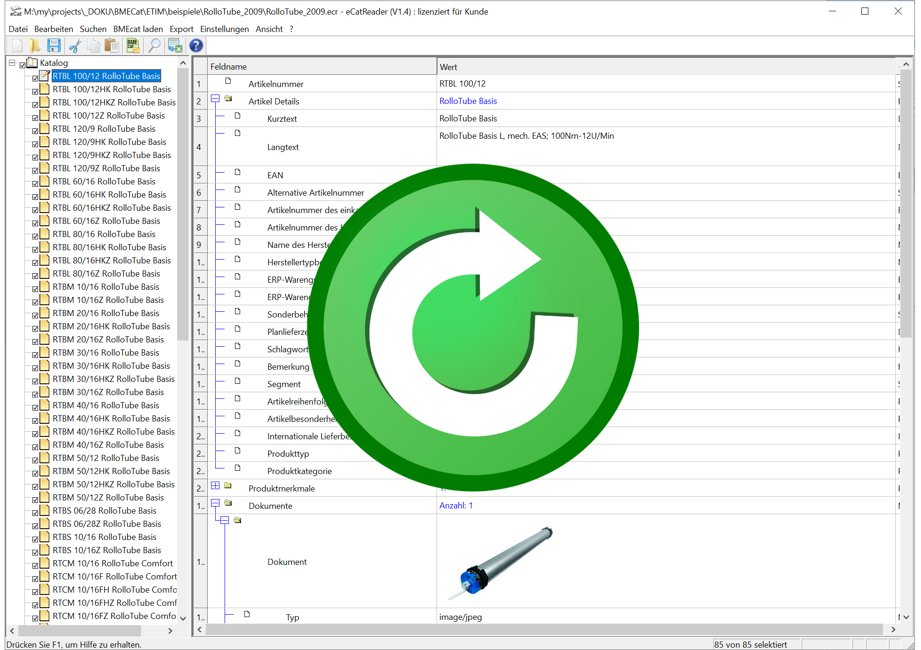Click the details table scroll-down arrow
This screenshot has height=650, width=921.
tap(906, 617)
